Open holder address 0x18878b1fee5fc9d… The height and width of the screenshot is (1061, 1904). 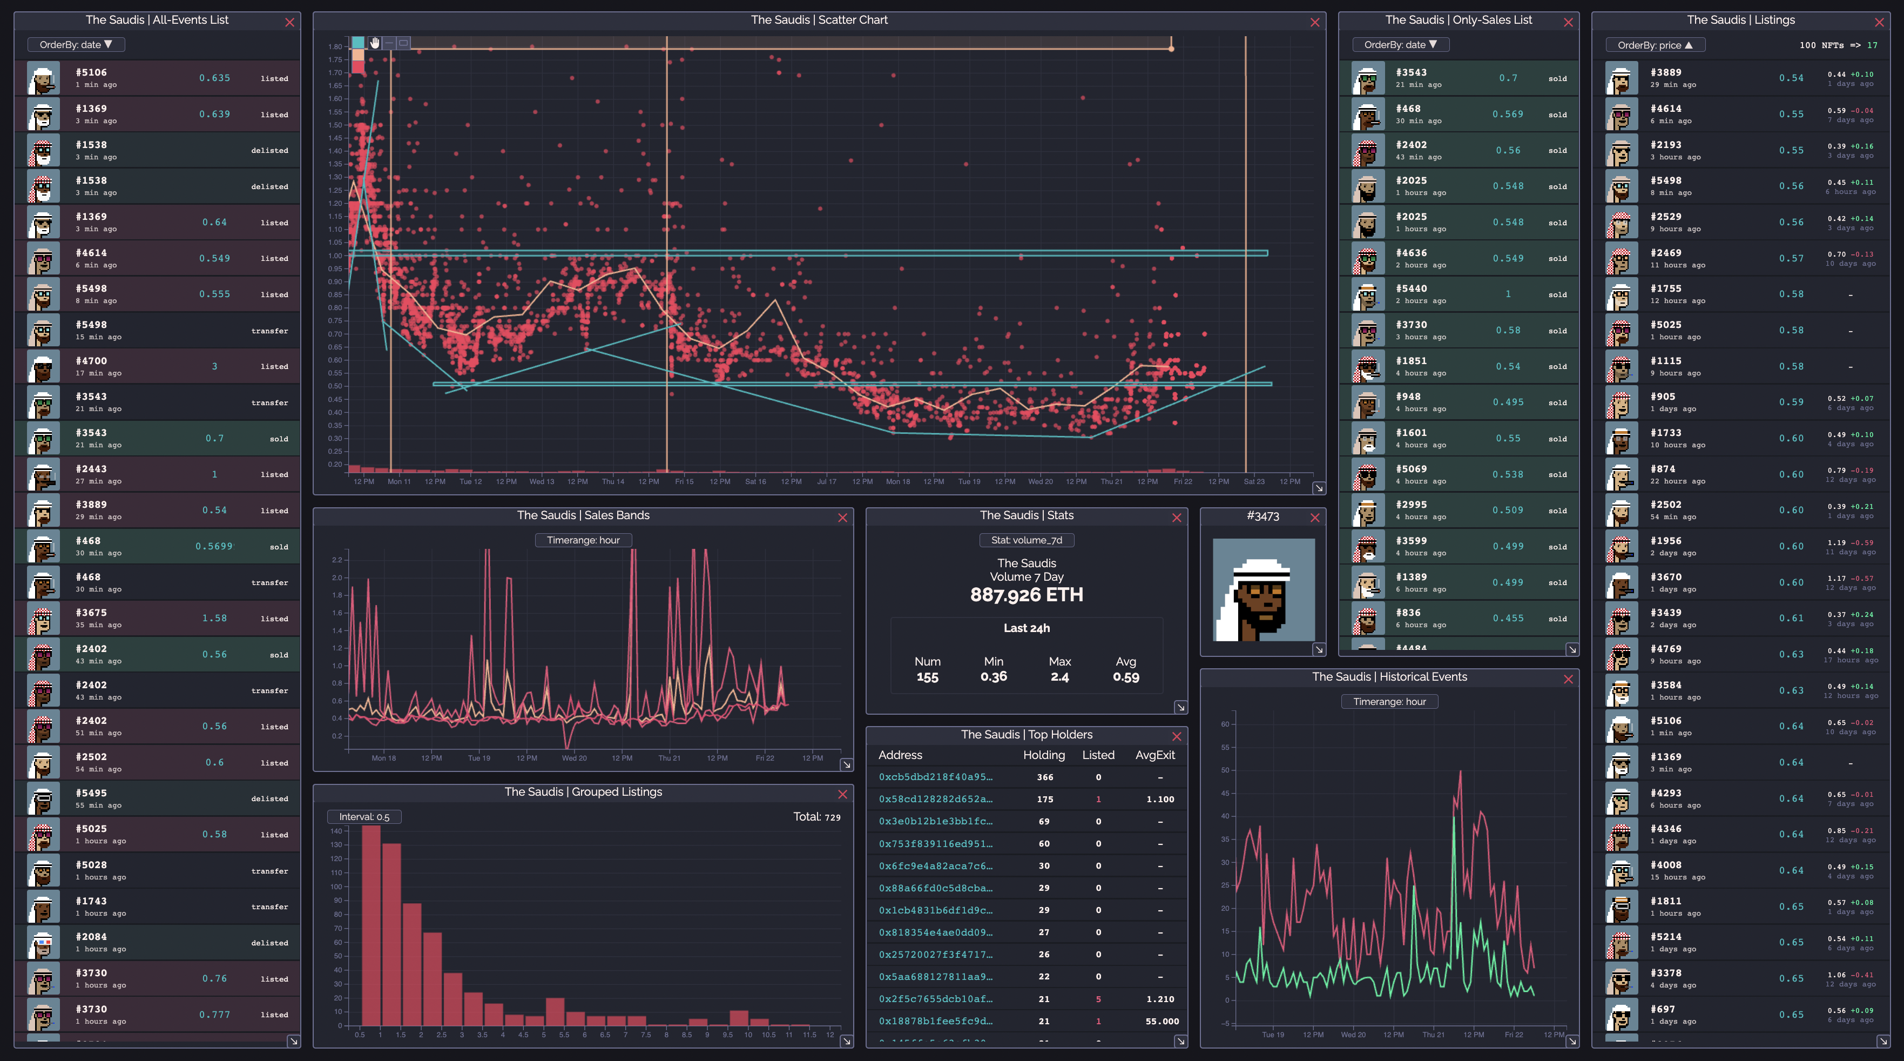pos(935,1021)
